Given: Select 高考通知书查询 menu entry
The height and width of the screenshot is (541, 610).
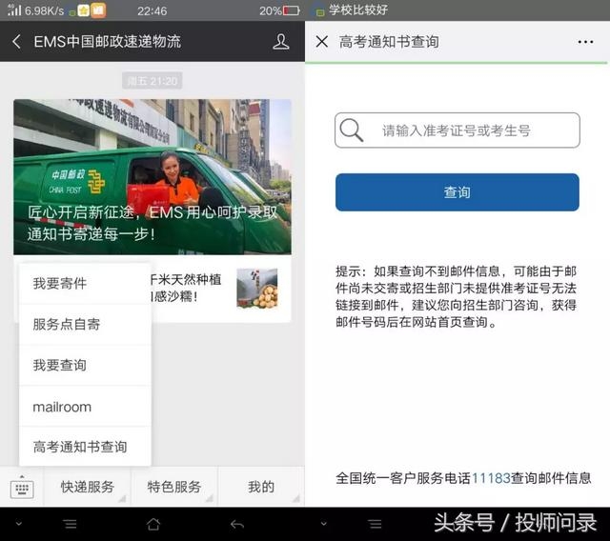Looking at the screenshot, I should click(x=85, y=447).
